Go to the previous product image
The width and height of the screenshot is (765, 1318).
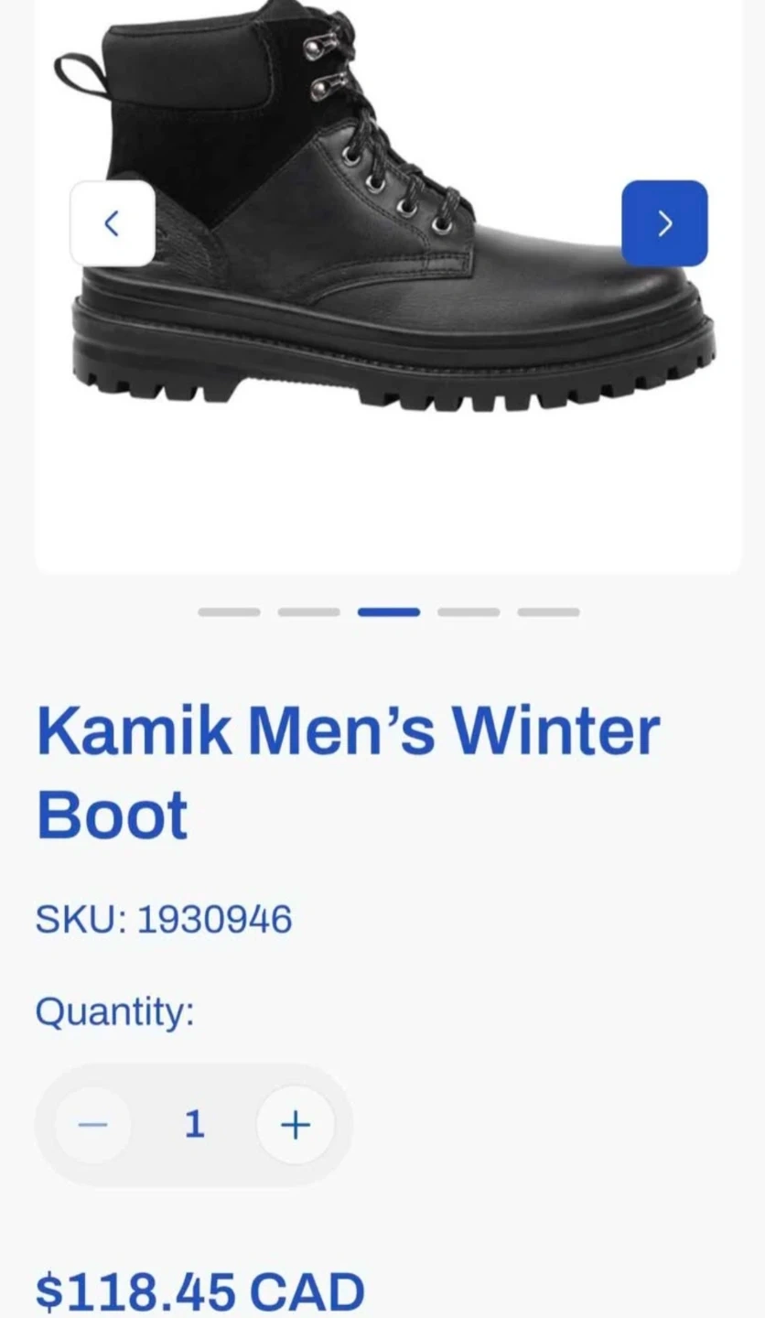[113, 223]
